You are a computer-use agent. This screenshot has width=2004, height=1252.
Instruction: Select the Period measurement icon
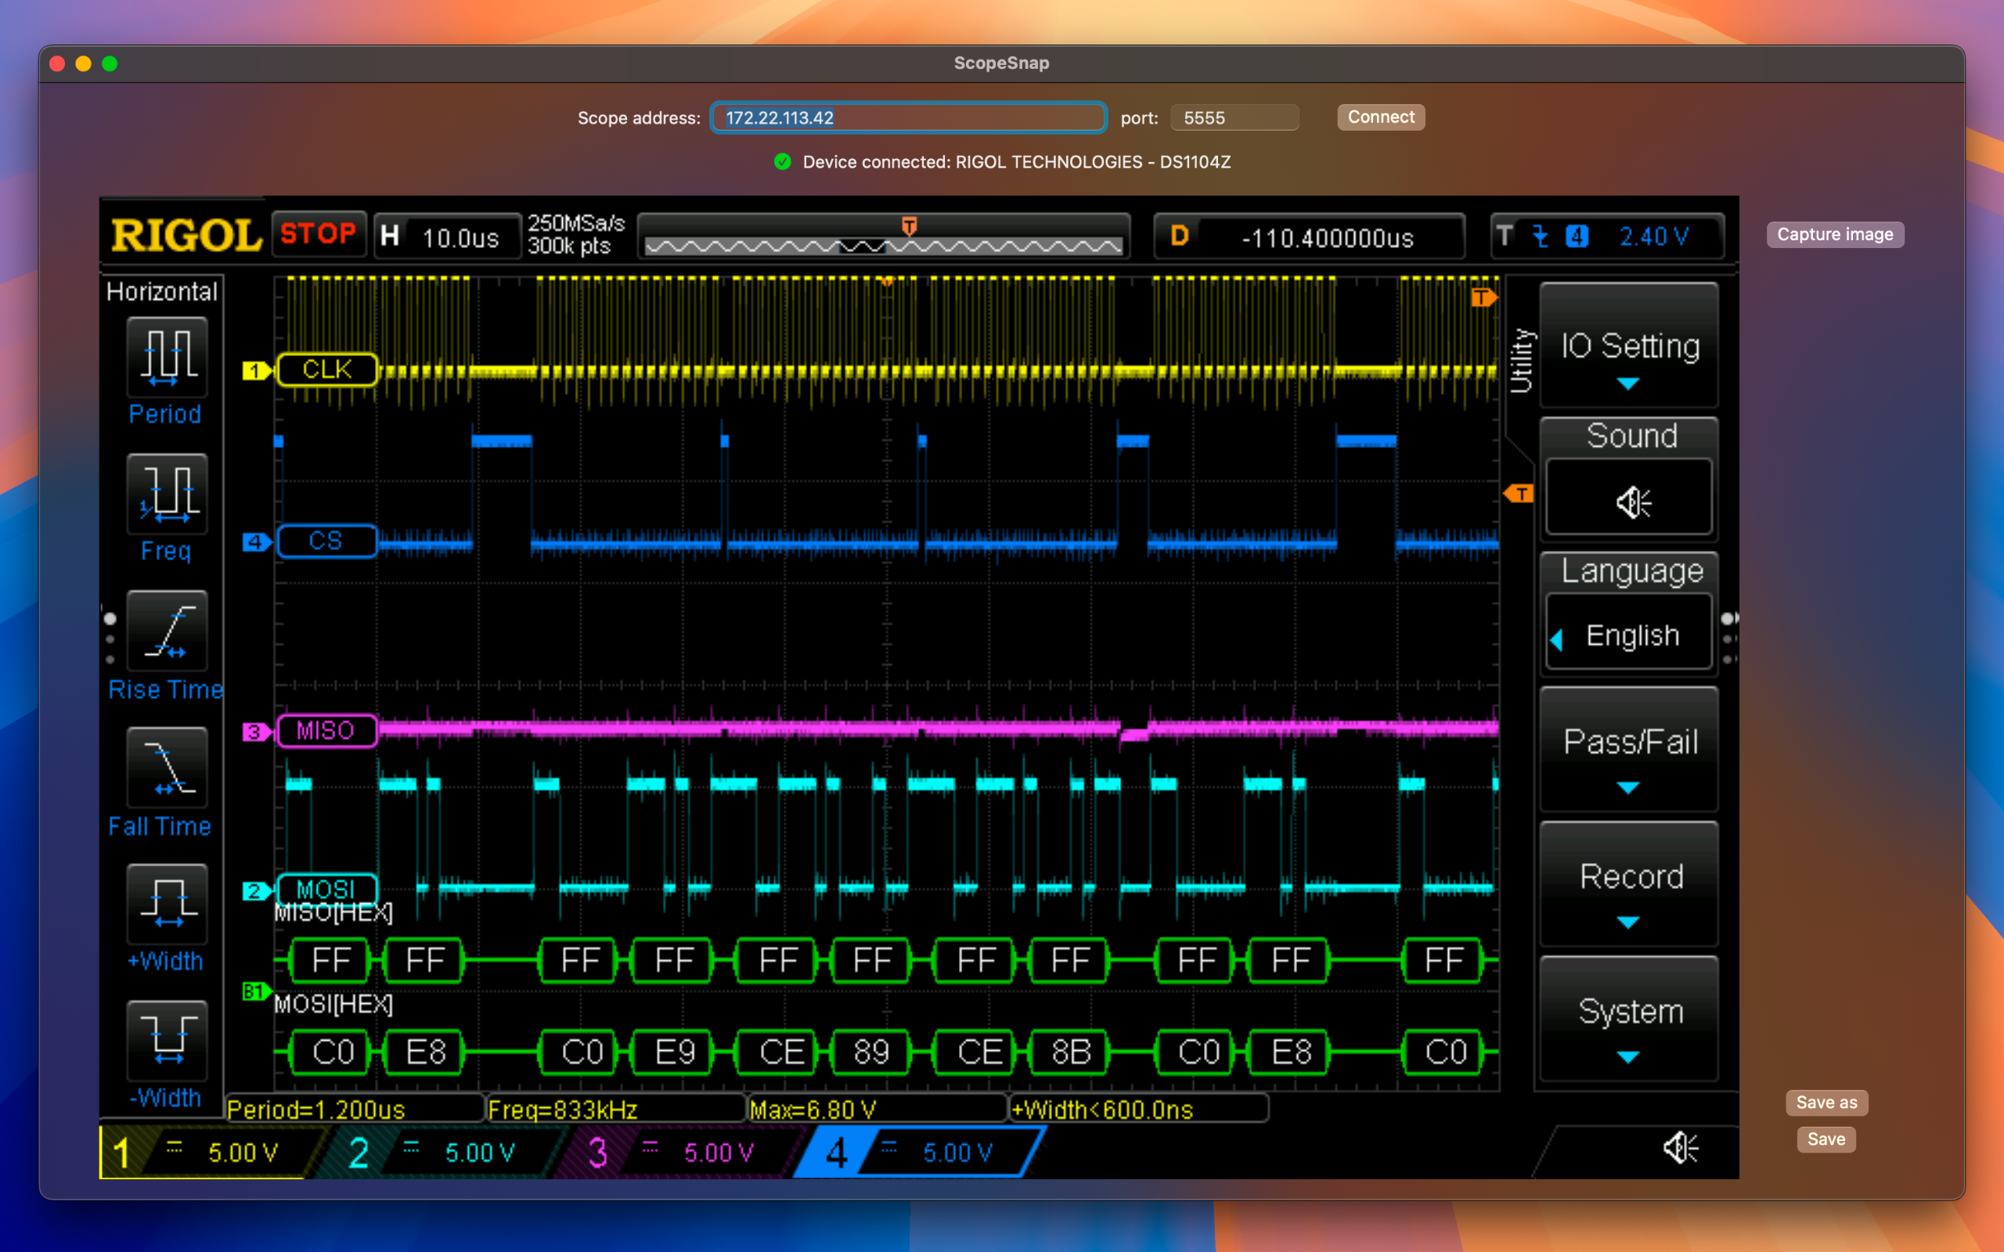[x=167, y=357]
